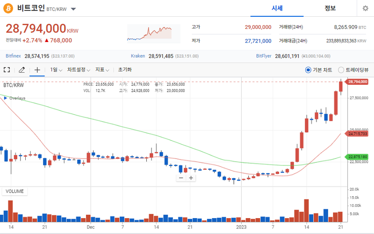Expand the Overlays triangle
This screenshot has width=374, height=234.
pos(5,98)
